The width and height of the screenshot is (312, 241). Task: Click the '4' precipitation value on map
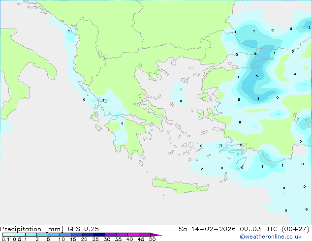(258, 99)
